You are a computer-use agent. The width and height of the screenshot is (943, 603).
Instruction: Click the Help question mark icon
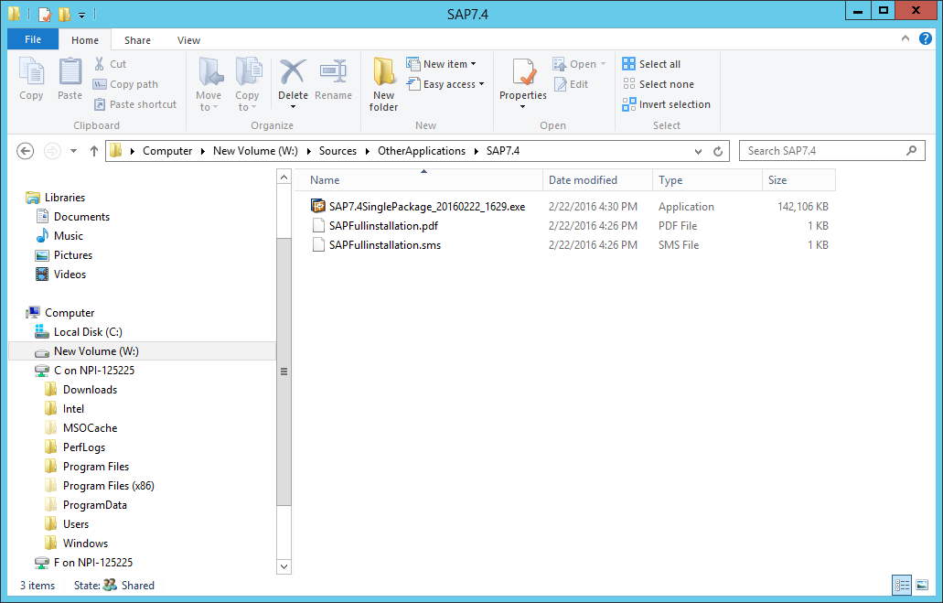[926, 38]
